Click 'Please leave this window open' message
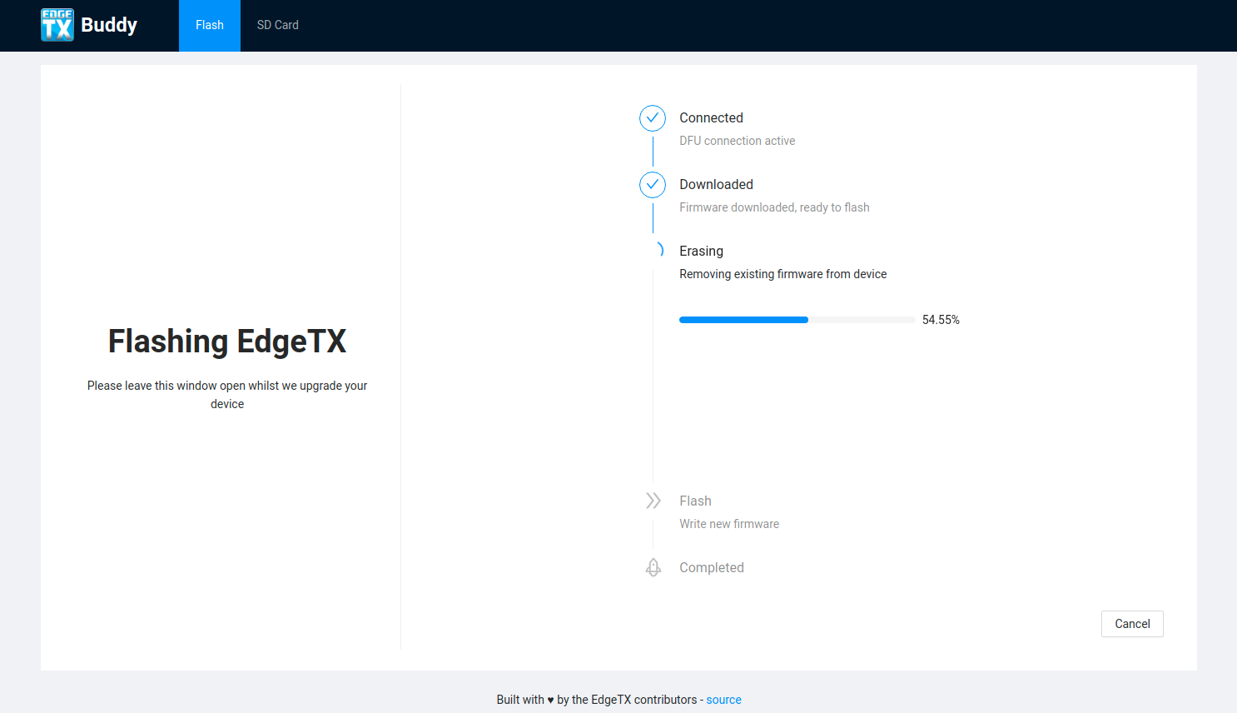The image size is (1237, 713). (227, 395)
